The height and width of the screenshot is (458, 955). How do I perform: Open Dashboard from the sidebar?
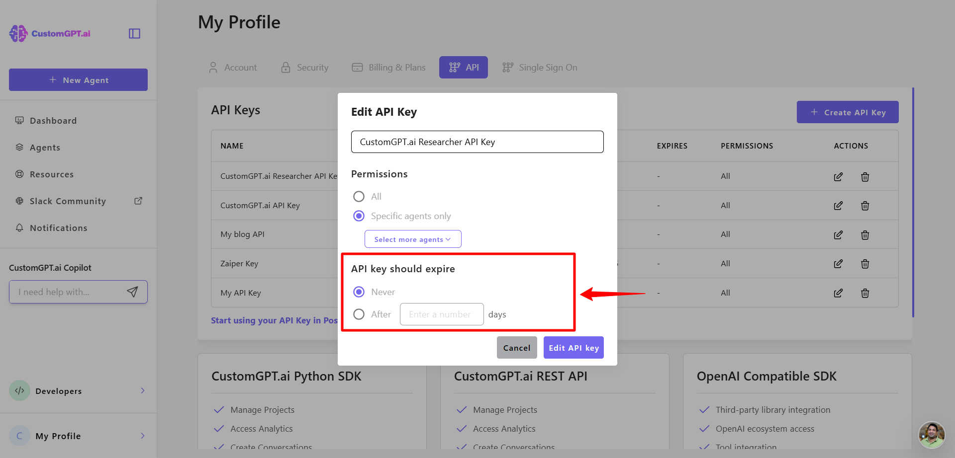[53, 121]
